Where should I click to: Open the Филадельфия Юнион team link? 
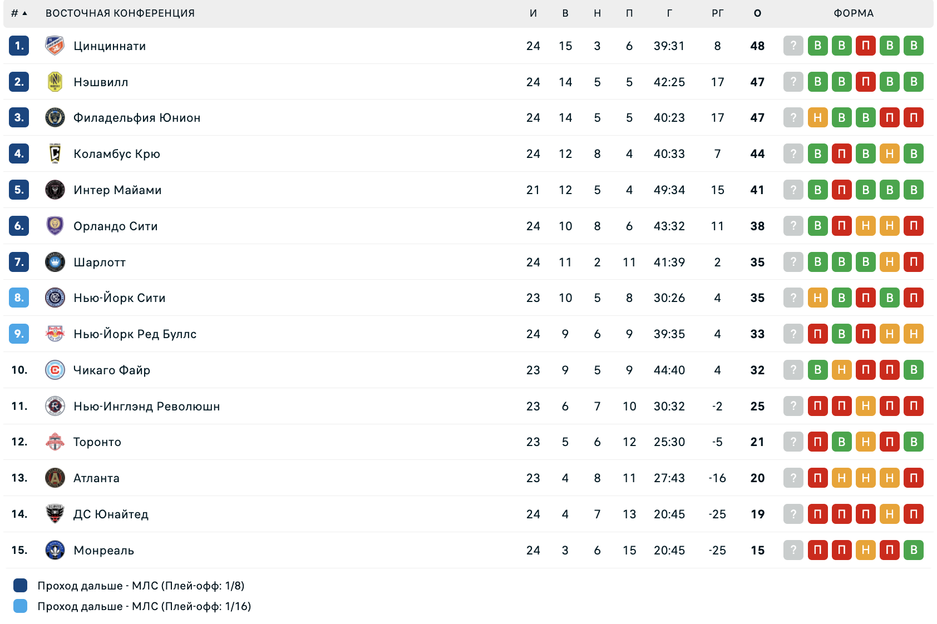[x=137, y=118]
